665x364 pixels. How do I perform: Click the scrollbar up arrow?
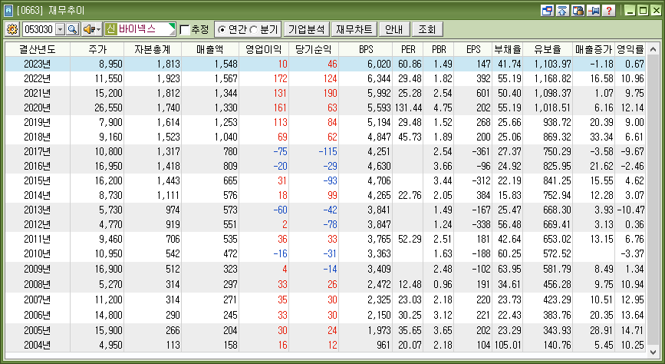(x=653, y=49)
